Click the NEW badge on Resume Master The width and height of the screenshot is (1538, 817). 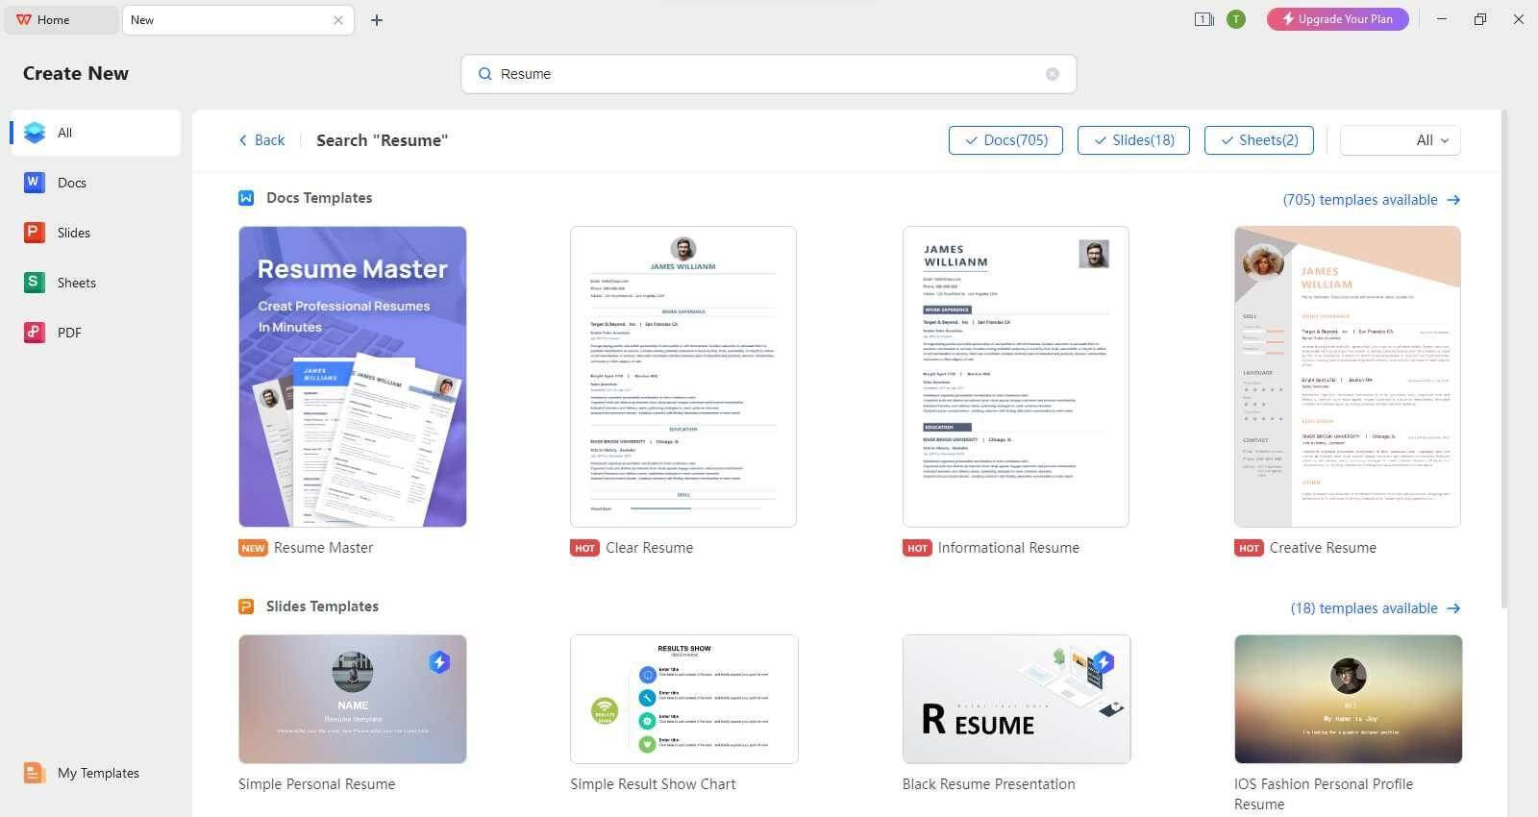253,548
